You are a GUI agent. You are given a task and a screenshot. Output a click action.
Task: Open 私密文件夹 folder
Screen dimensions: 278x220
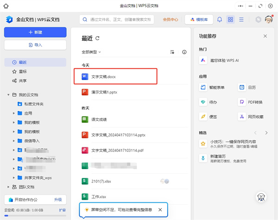click(34, 104)
